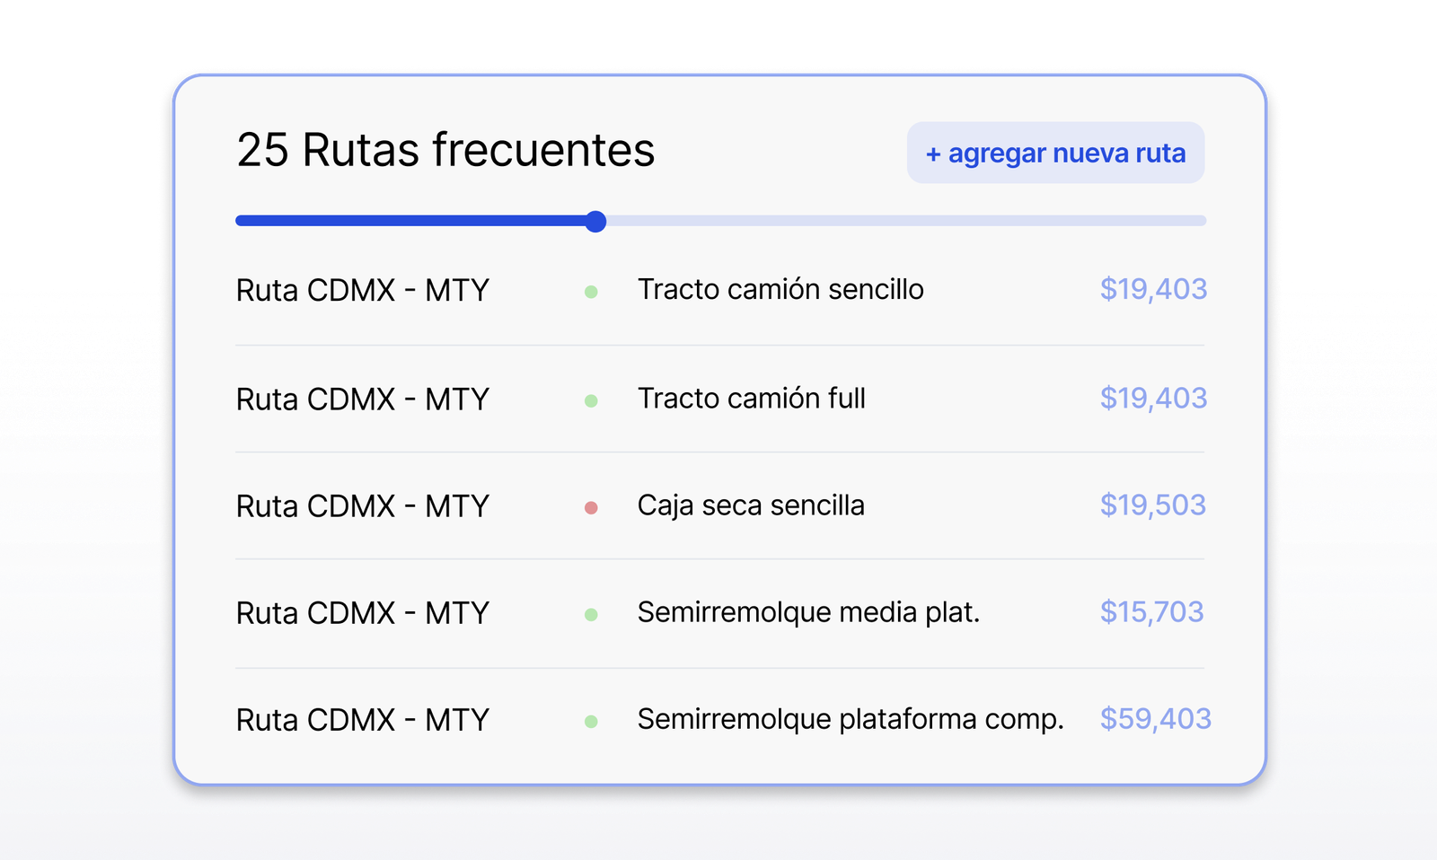This screenshot has height=860, width=1437.
Task: Open the Tracto camión full label
Action: (x=752, y=399)
